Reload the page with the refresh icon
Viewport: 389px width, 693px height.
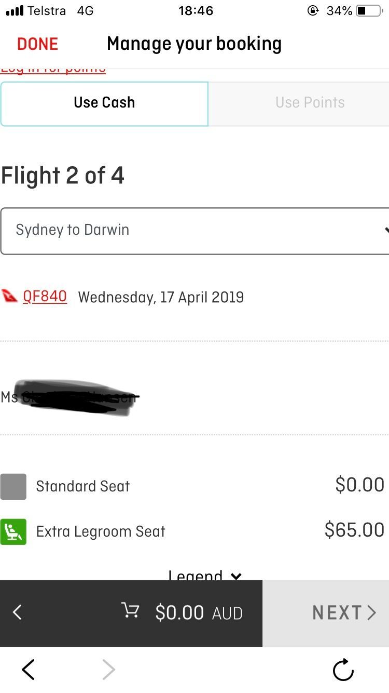pyautogui.click(x=343, y=670)
